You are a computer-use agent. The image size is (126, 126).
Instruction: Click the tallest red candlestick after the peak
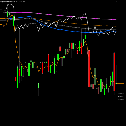(x=89, y=69)
